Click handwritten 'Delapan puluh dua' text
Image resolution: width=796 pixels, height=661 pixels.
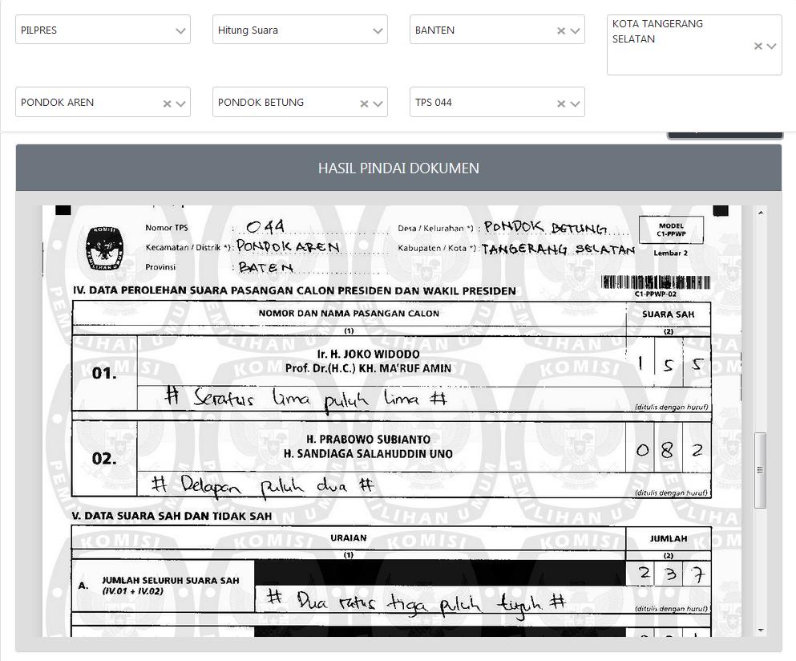pyautogui.click(x=263, y=485)
